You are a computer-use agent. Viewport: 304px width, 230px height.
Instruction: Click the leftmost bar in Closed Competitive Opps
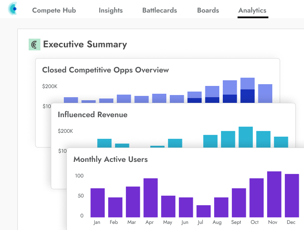point(71,100)
